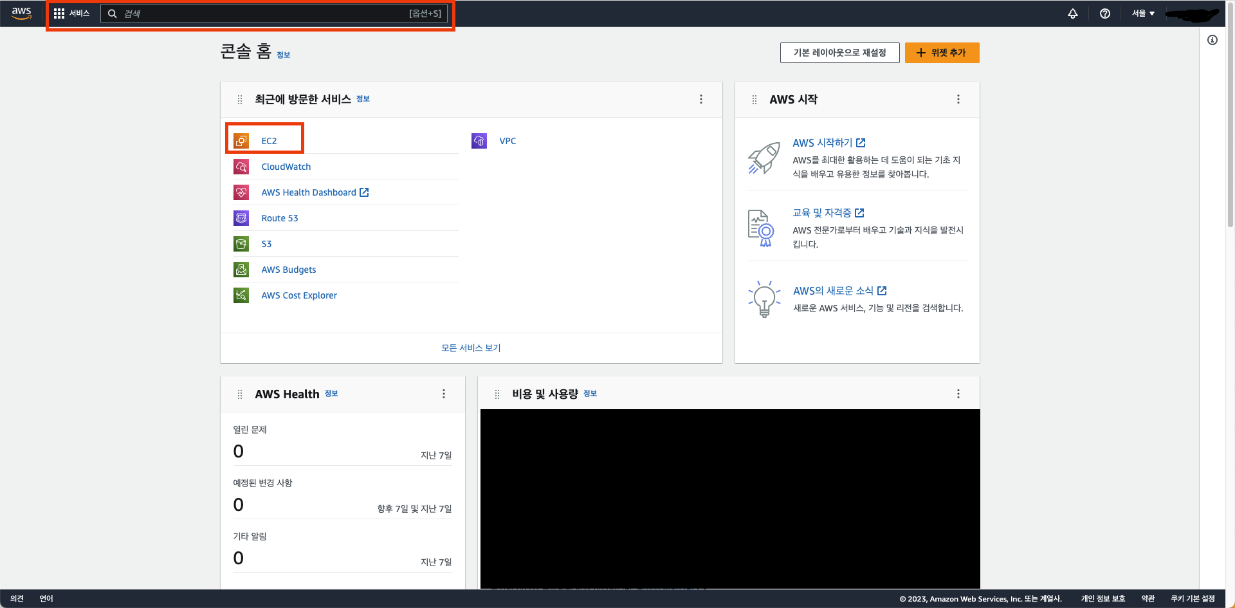1235x608 pixels.
Task: Open the EC2 service link
Action: click(269, 141)
